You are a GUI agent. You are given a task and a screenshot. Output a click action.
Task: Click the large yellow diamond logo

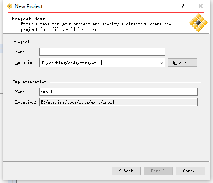click(x=198, y=23)
